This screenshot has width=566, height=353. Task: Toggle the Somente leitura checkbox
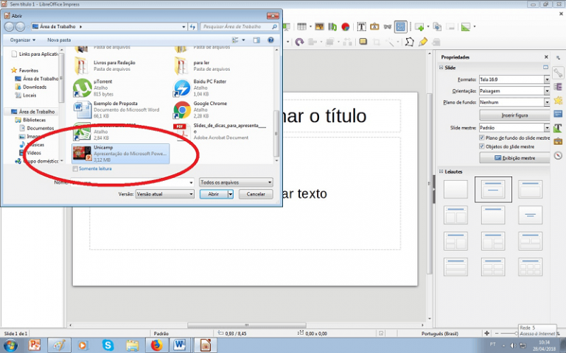point(74,169)
